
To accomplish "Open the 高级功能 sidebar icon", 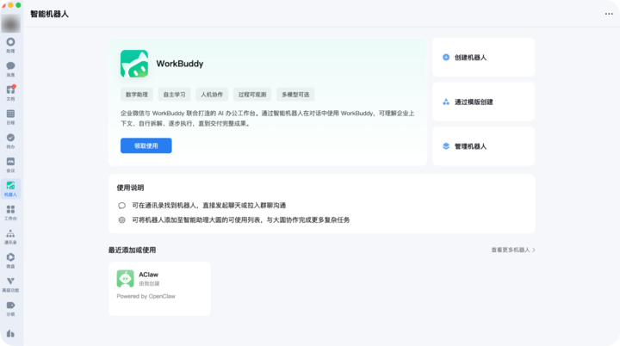I will click(x=10, y=285).
